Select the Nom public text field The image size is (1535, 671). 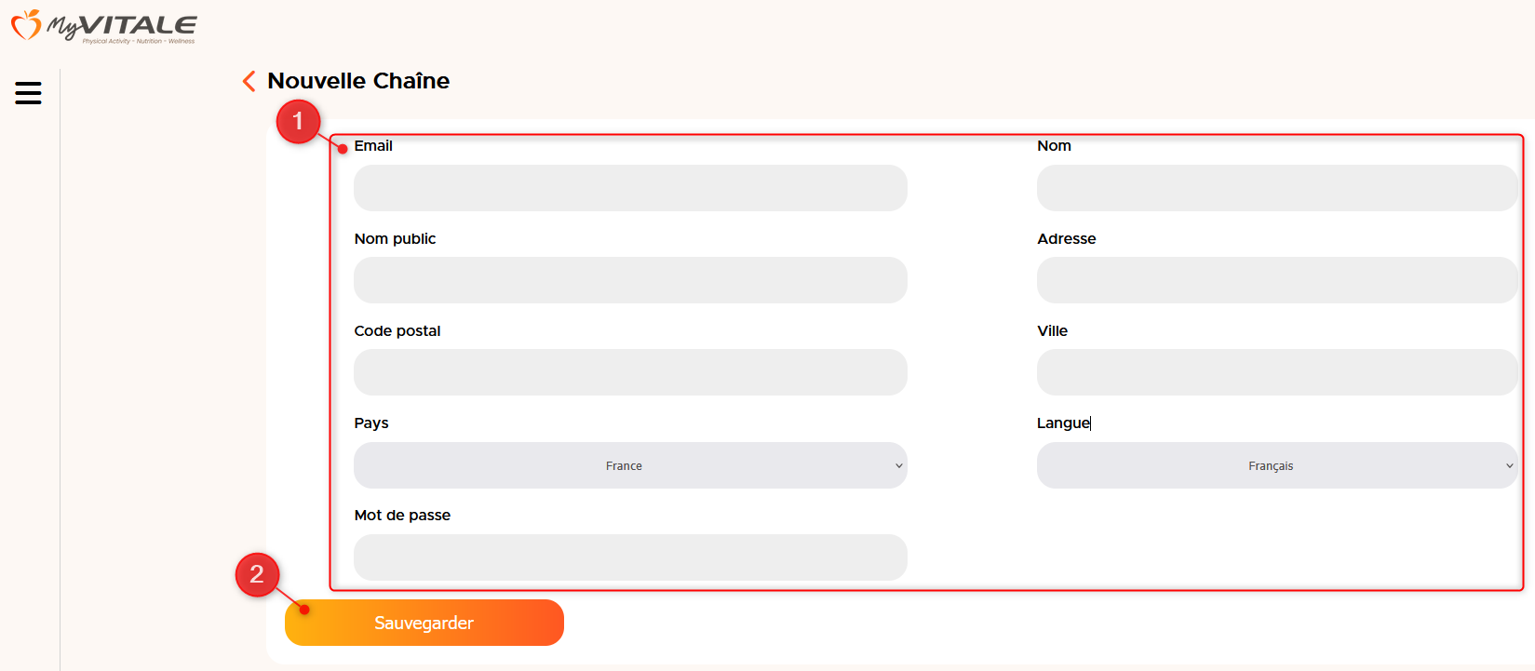pyautogui.click(x=630, y=280)
